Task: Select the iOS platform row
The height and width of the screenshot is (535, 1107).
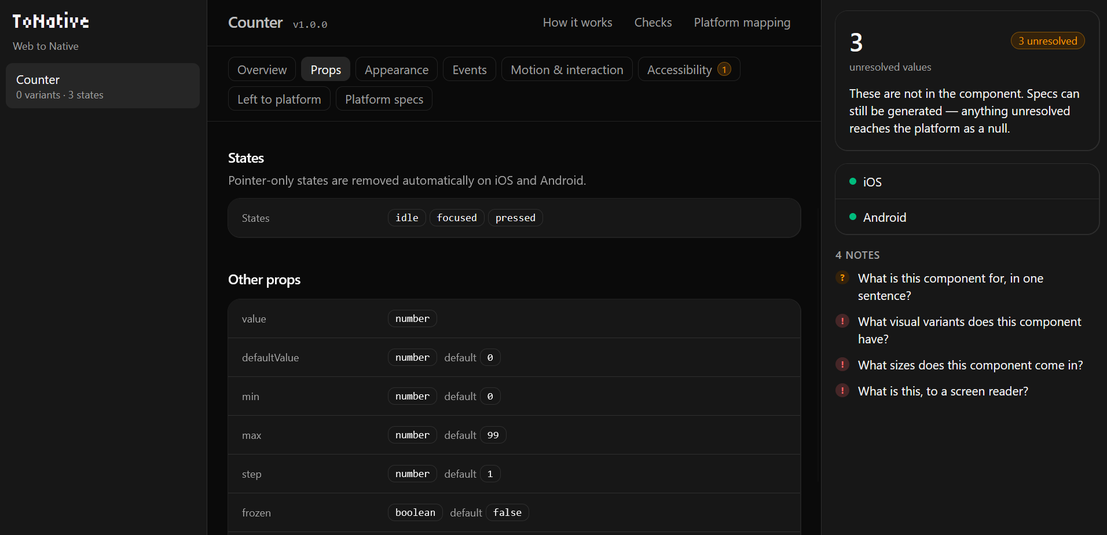Action: [x=967, y=182]
